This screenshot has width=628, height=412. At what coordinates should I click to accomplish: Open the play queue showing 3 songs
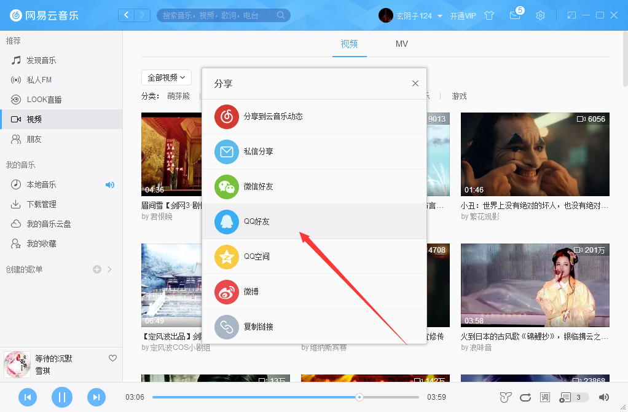pyautogui.click(x=567, y=397)
